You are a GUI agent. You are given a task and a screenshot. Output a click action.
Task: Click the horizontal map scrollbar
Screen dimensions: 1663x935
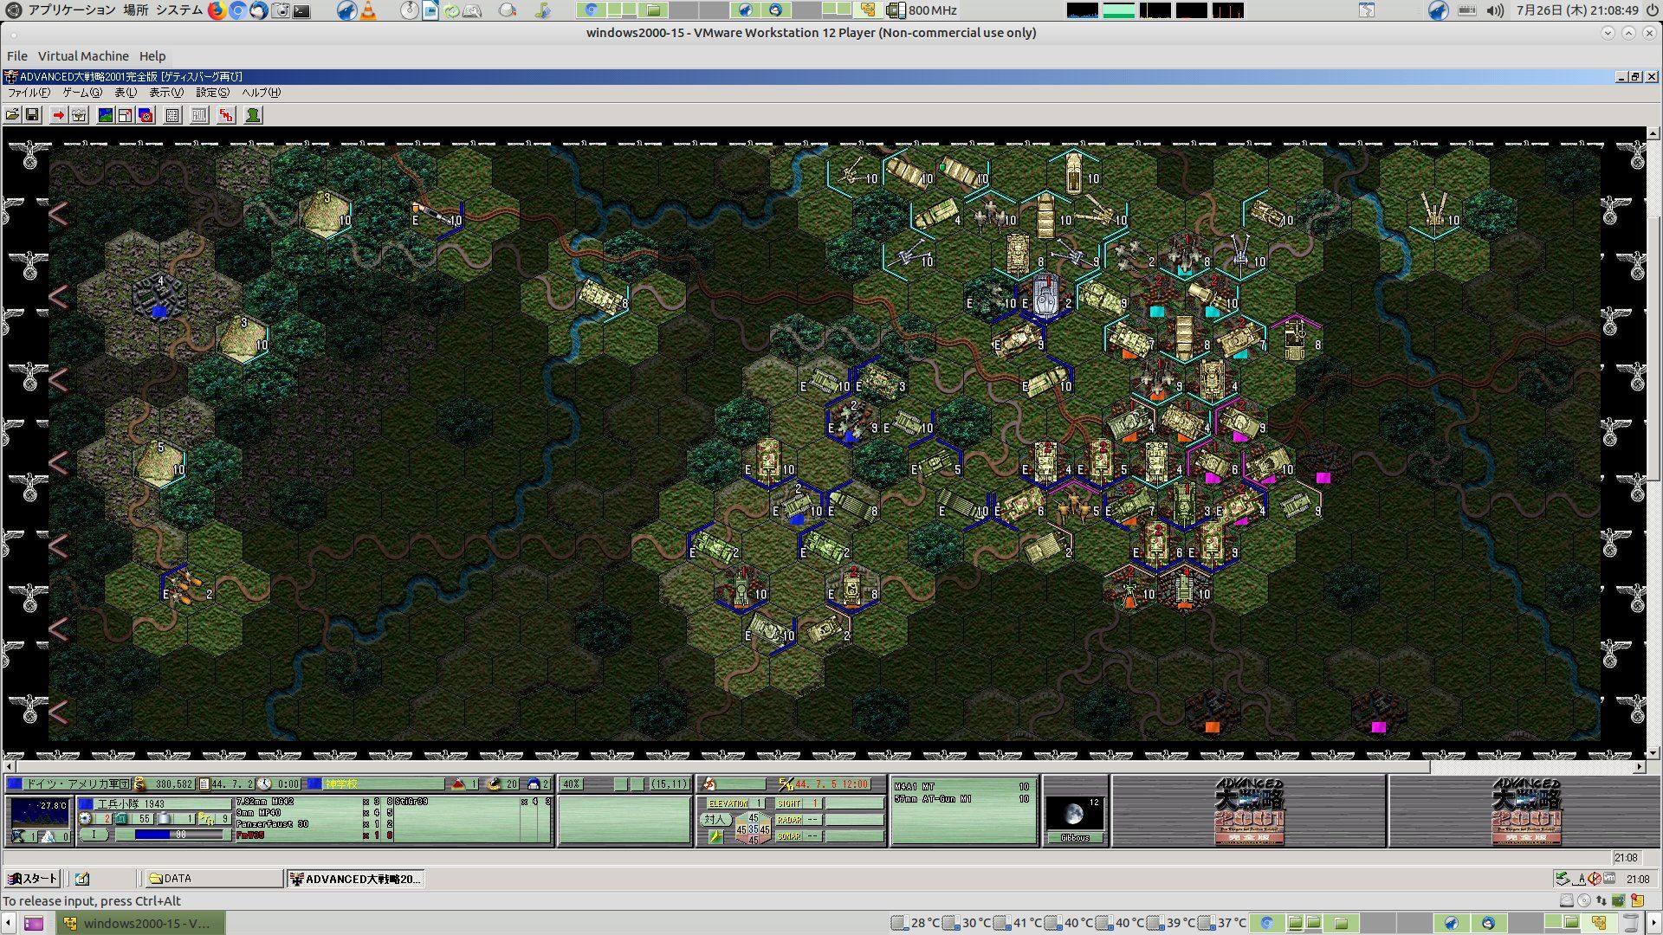(x=826, y=767)
